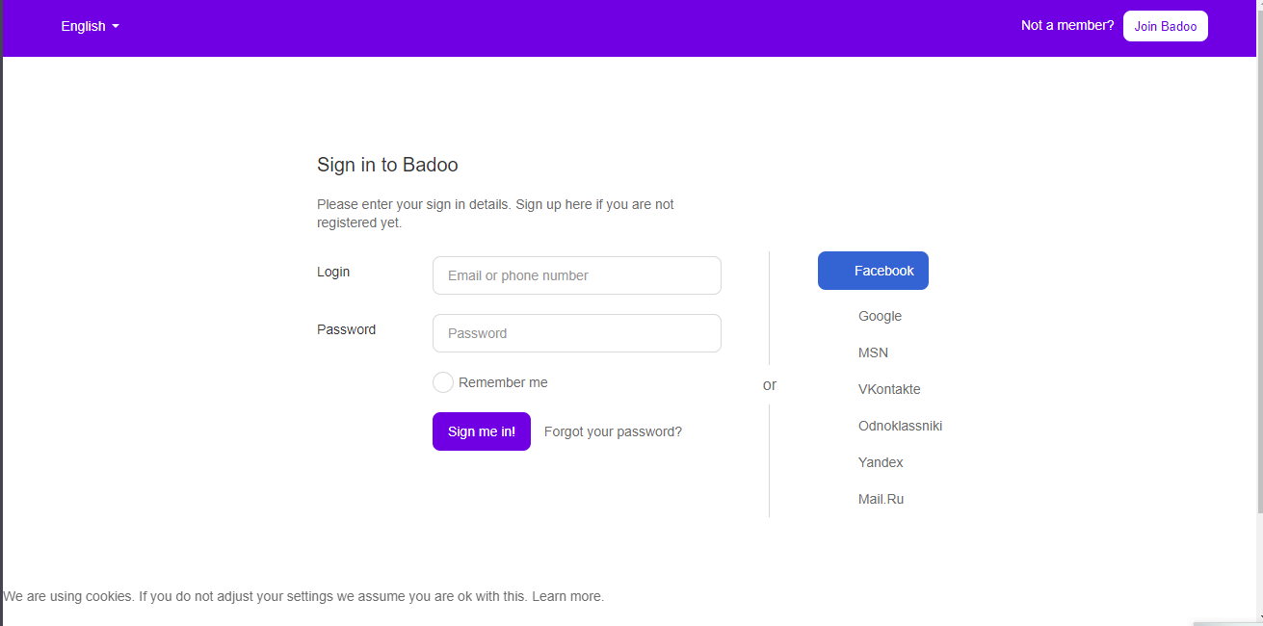Click the Login field label
This screenshot has height=626, width=1263.
[x=333, y=272]
